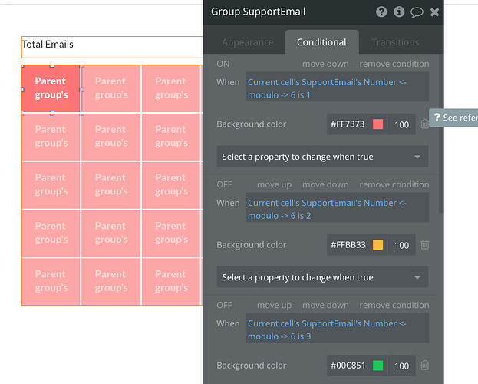
Task: Open the red #FF7373 color swatch
Action: pyautogui.click(x=377, y=124)
